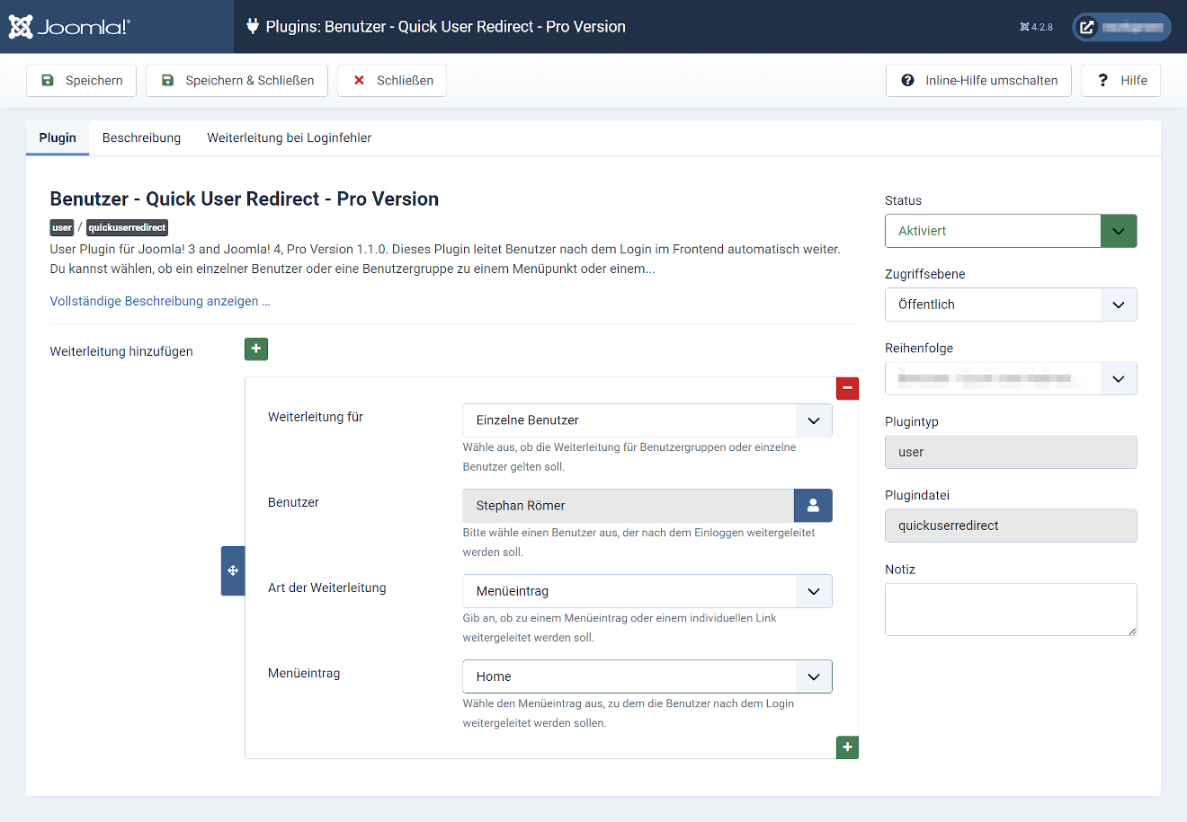Click the Joomla logo icon
The image size is (1187, 822).
20,26
